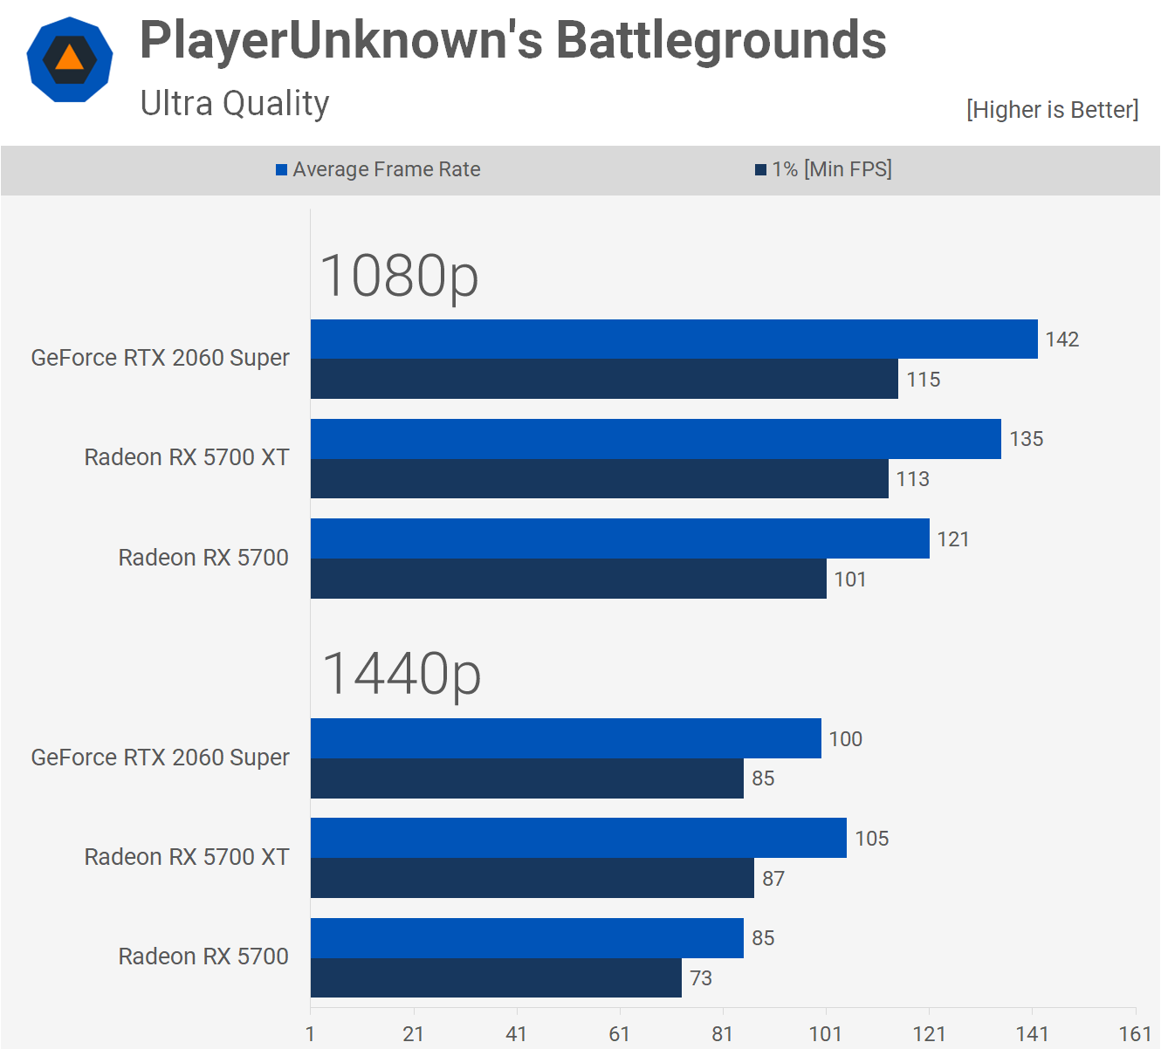Click the 81 tick on the x-axis
The width and height of the screenshot is (1161, 1049).
click(723, 1034)
